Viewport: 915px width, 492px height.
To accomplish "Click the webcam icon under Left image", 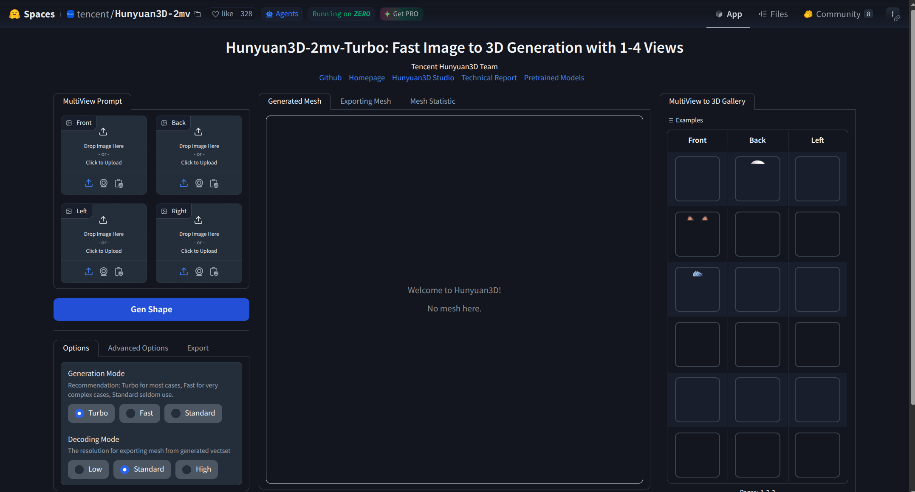I will (104, 271).
